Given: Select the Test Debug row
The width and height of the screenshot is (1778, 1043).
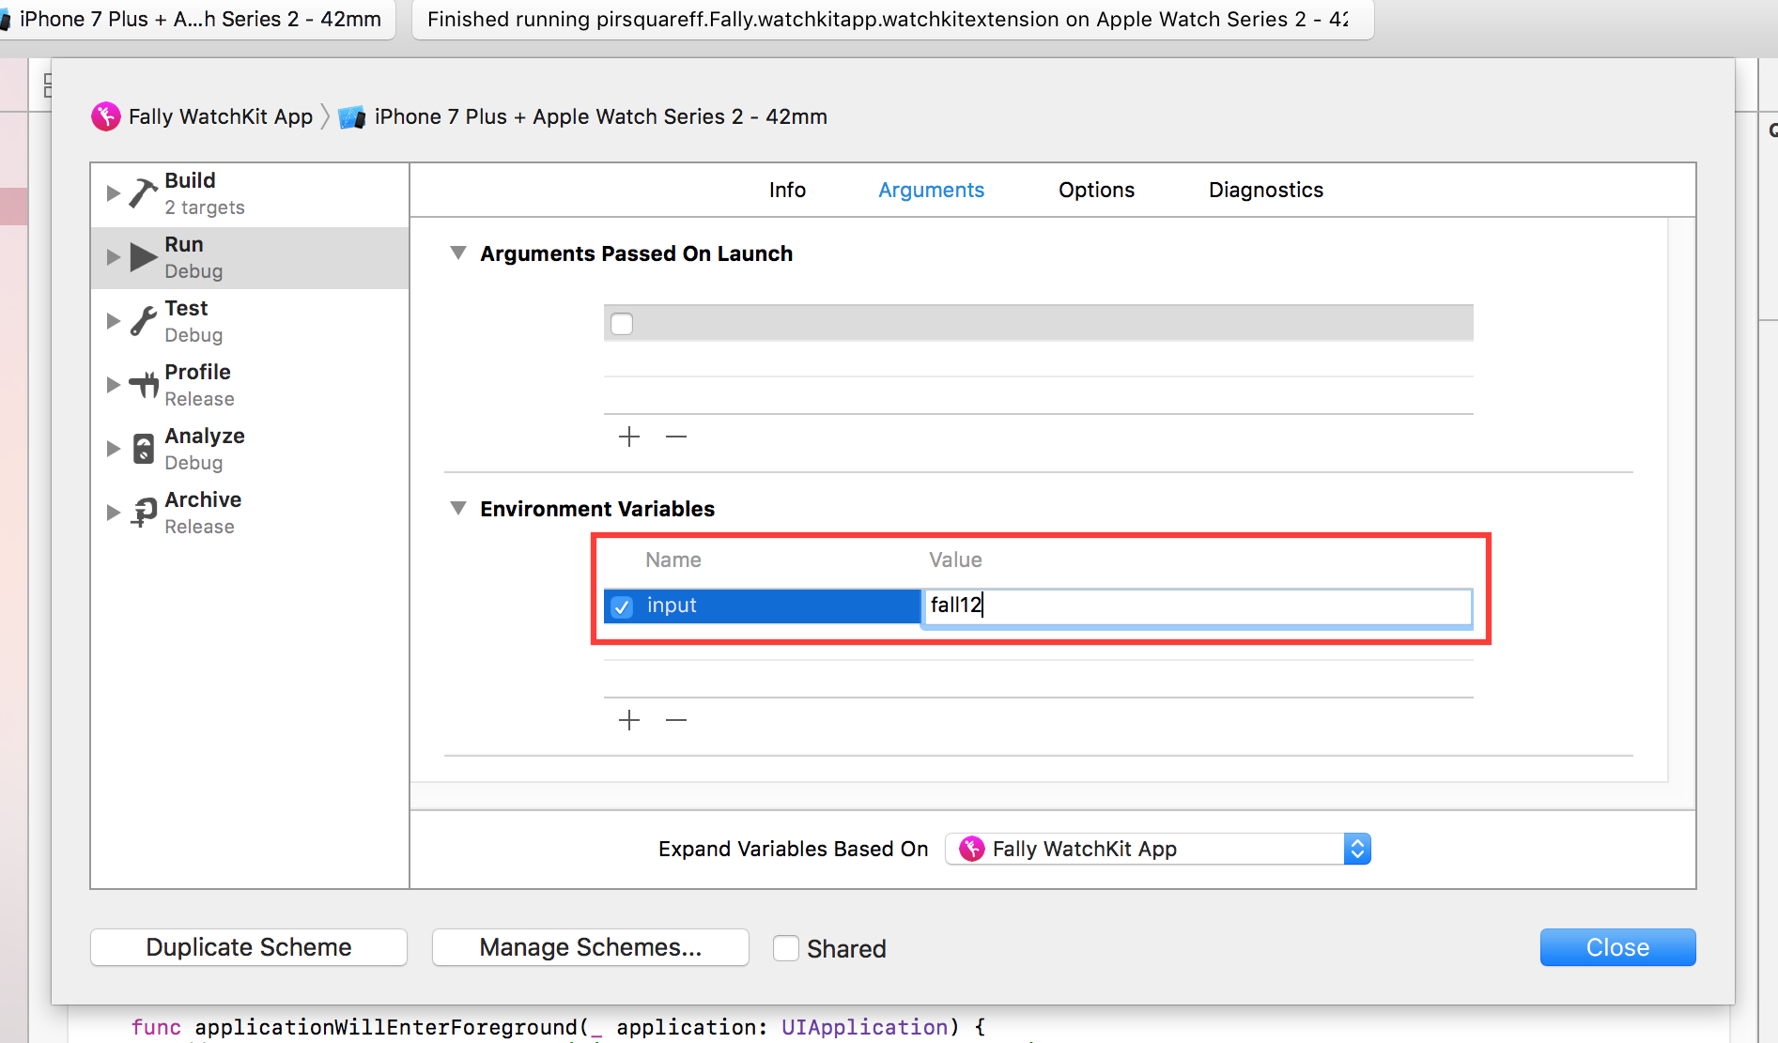Looking at the screenshot, I should point(250,321).
